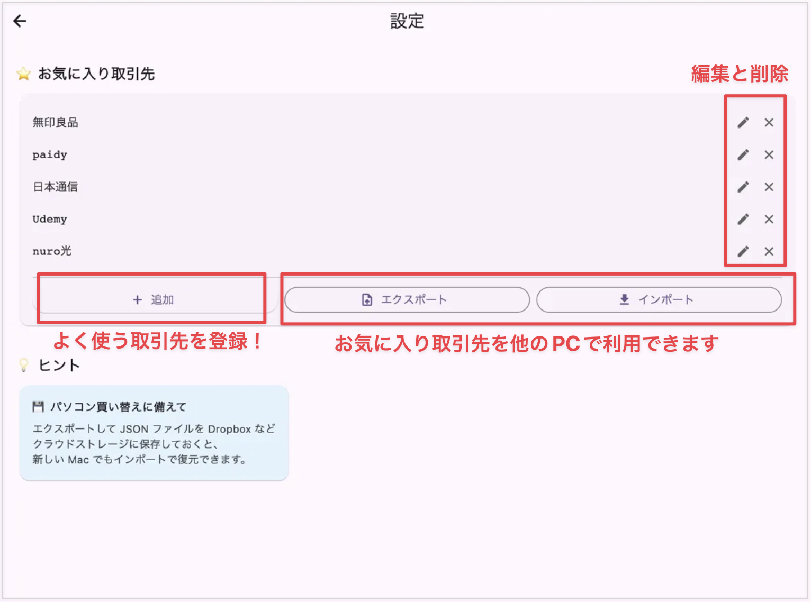This screenshot has height=602, width=811.
Task: Click the star icon beside お気に入り取引先
Action: pyautogui.click(x=23, y=74)
